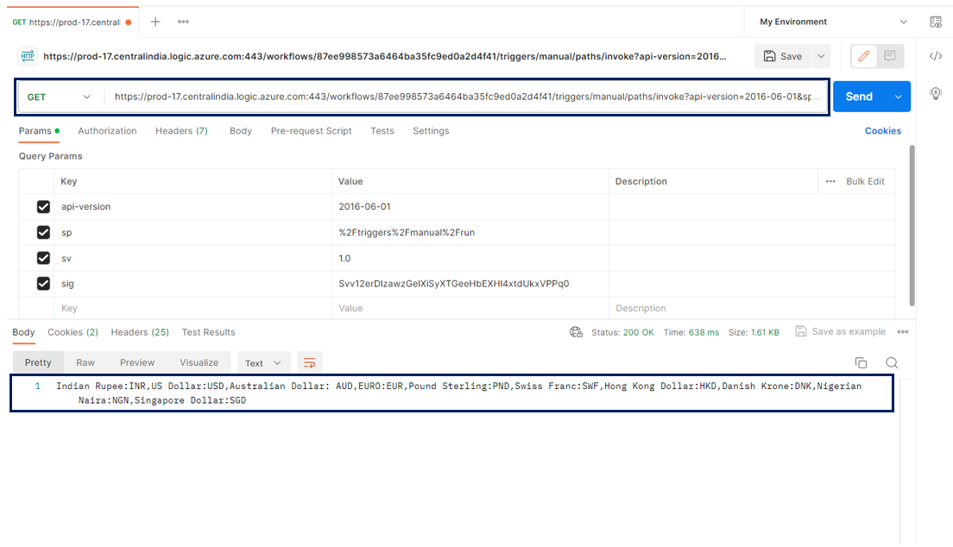The image size is (953, 547).
Task: Click the Send button
Action: click(858, 96)
